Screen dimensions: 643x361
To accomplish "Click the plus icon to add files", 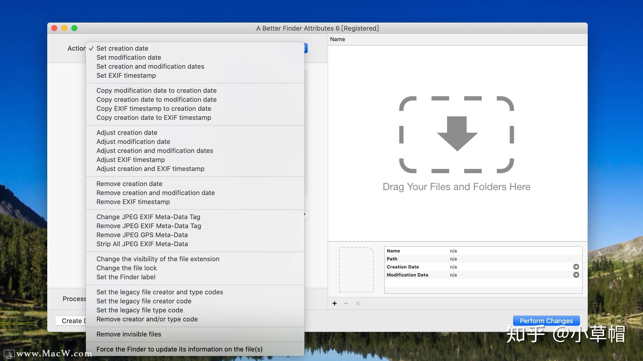I will coord(335,303).
